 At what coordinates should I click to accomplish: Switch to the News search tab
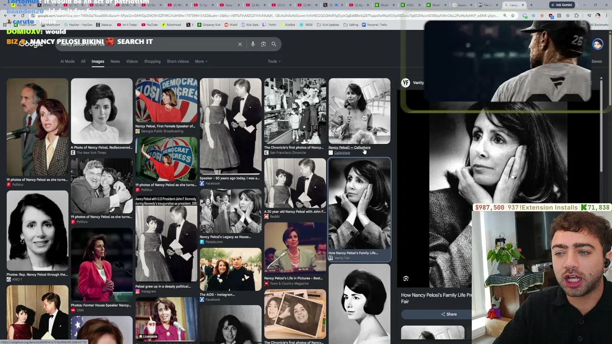115,62
